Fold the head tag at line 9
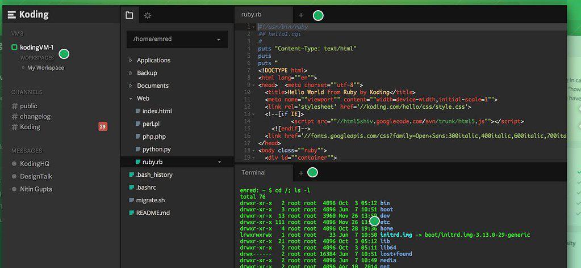Screen dimensions: 581x268 click(253, 85)
